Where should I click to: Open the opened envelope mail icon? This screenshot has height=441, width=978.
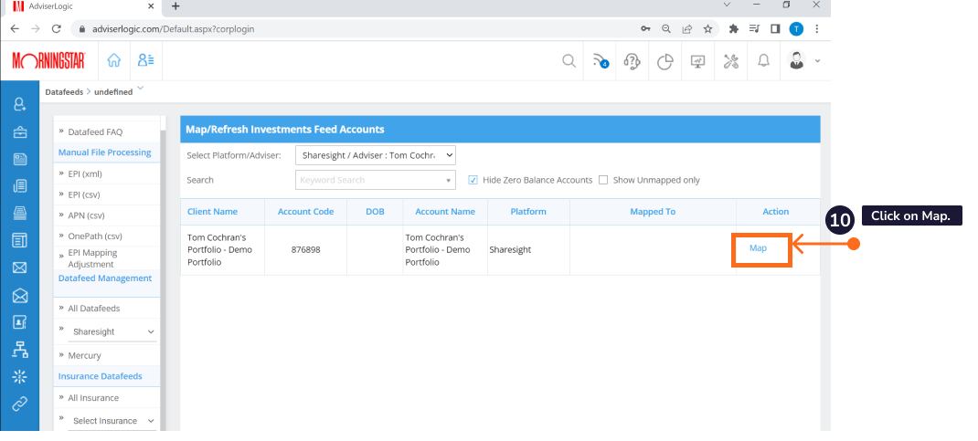20,295
